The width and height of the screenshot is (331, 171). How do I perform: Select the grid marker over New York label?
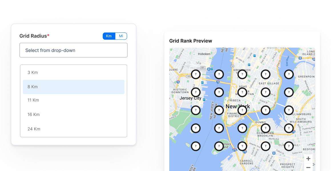click(x=242, y=110)
